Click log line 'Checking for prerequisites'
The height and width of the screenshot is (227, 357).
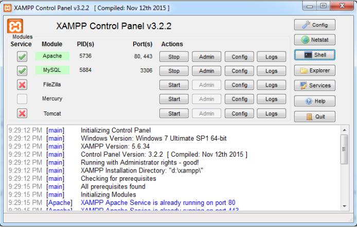pyautogui.click(x=118, y=178)
